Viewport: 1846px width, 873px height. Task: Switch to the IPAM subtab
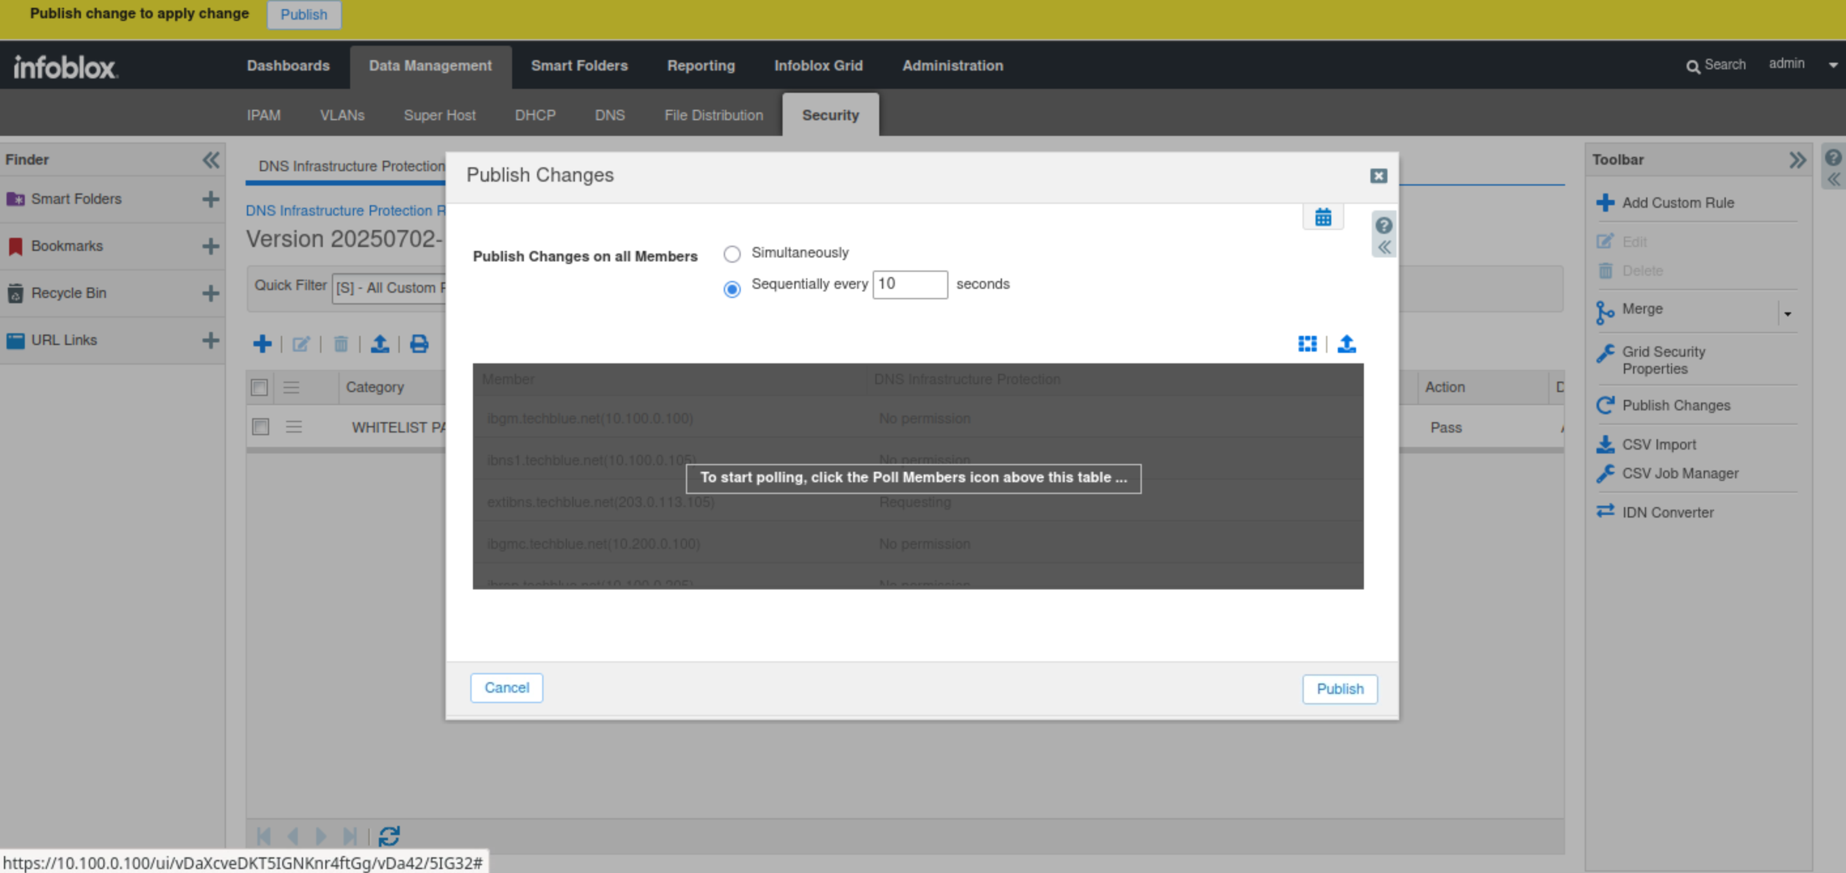(264, 116)
